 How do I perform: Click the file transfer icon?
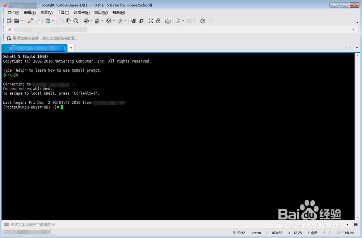click(97, 21)
